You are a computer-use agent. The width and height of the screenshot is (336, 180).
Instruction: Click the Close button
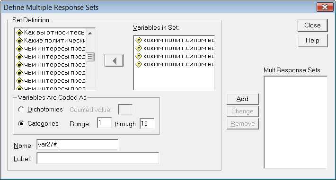pos(313,25)
